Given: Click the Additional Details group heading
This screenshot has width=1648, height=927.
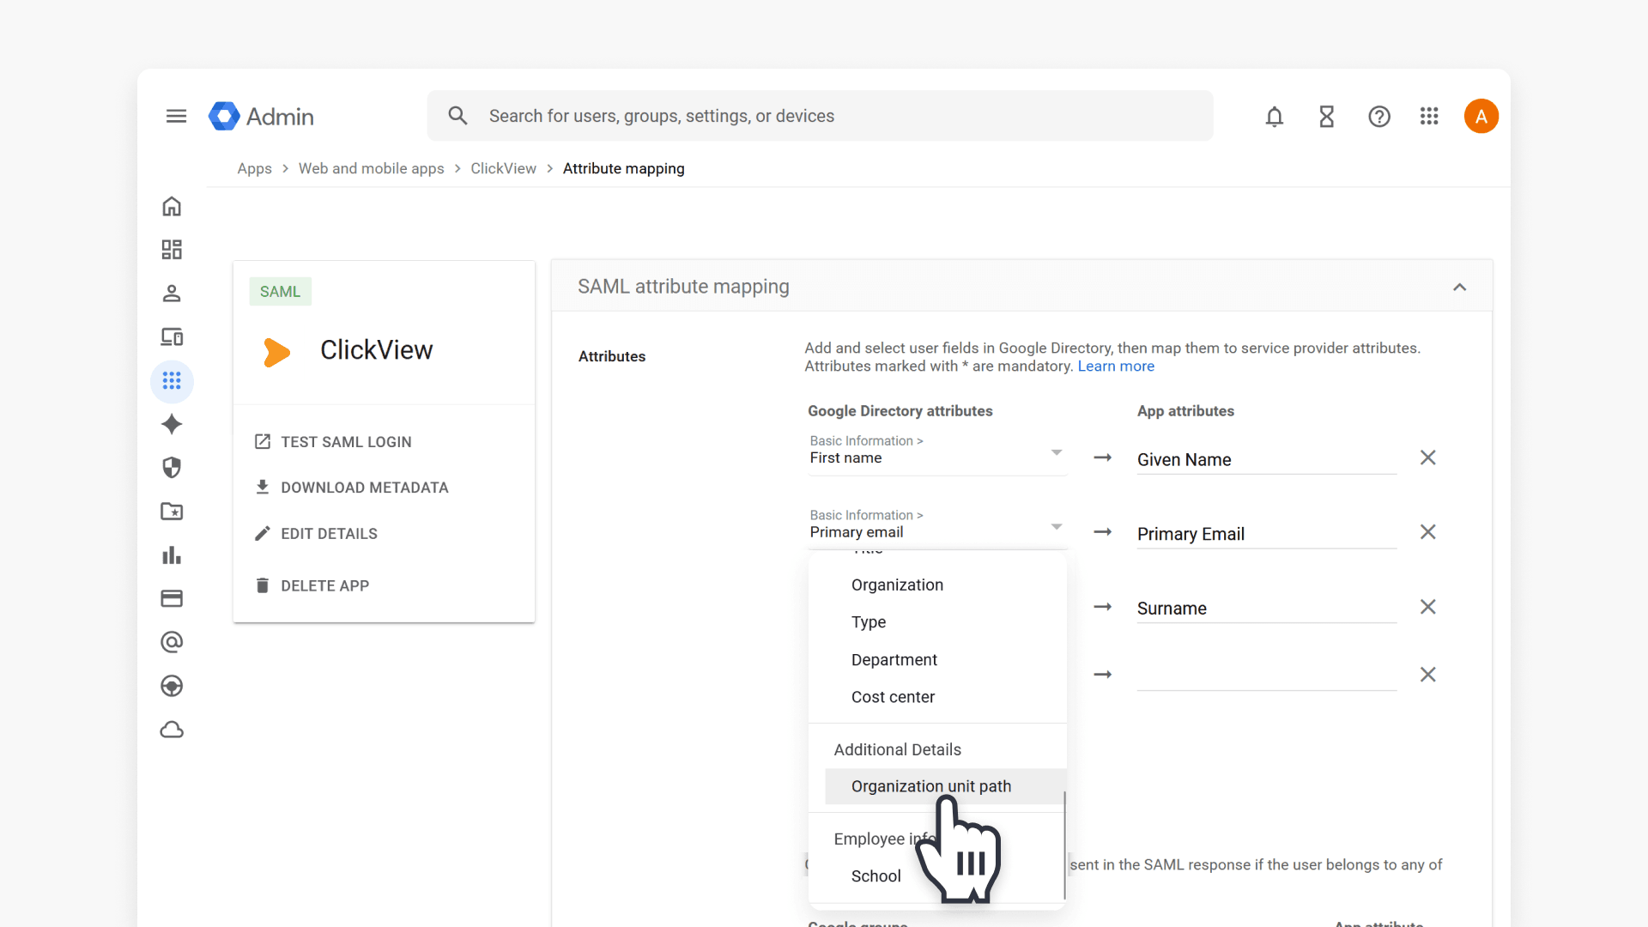Looking at the screenshot, I should pos(898,749).
